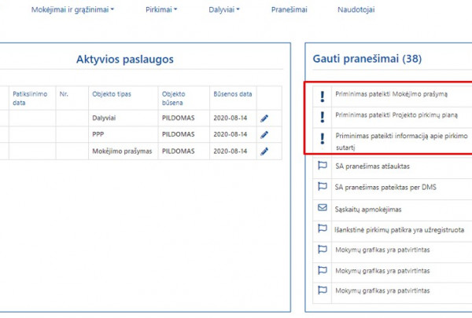Select the exclamation icon for the Projekto pirkimų planą reminder
The width and height of the screenshot is (472, 318).
[x=322, y=116]
